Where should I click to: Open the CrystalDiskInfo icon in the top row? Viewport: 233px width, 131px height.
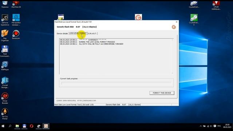pos(194,4)
